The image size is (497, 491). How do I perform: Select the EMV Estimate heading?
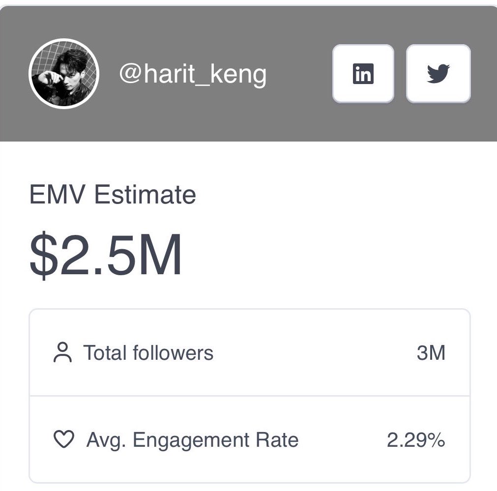(113, 194)
